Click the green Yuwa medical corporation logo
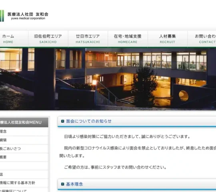 point(2,16)
